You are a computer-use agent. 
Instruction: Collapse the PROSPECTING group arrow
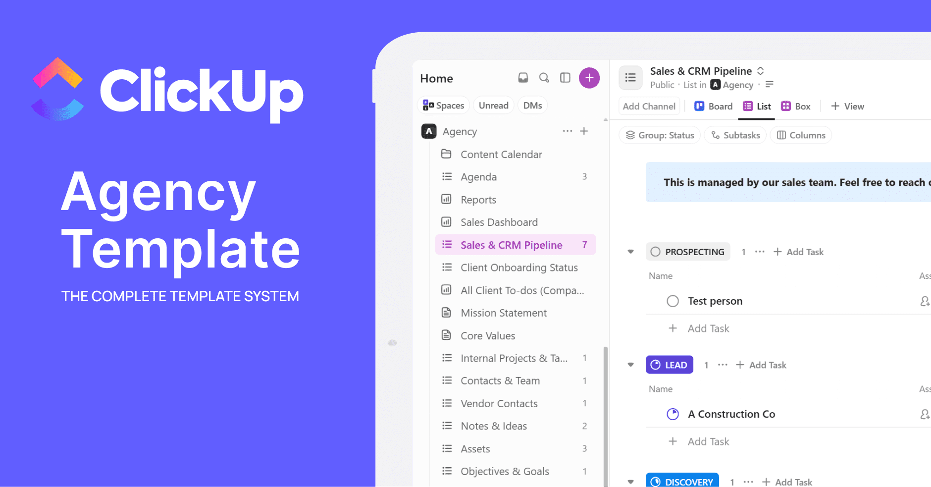tap(630, 252)
